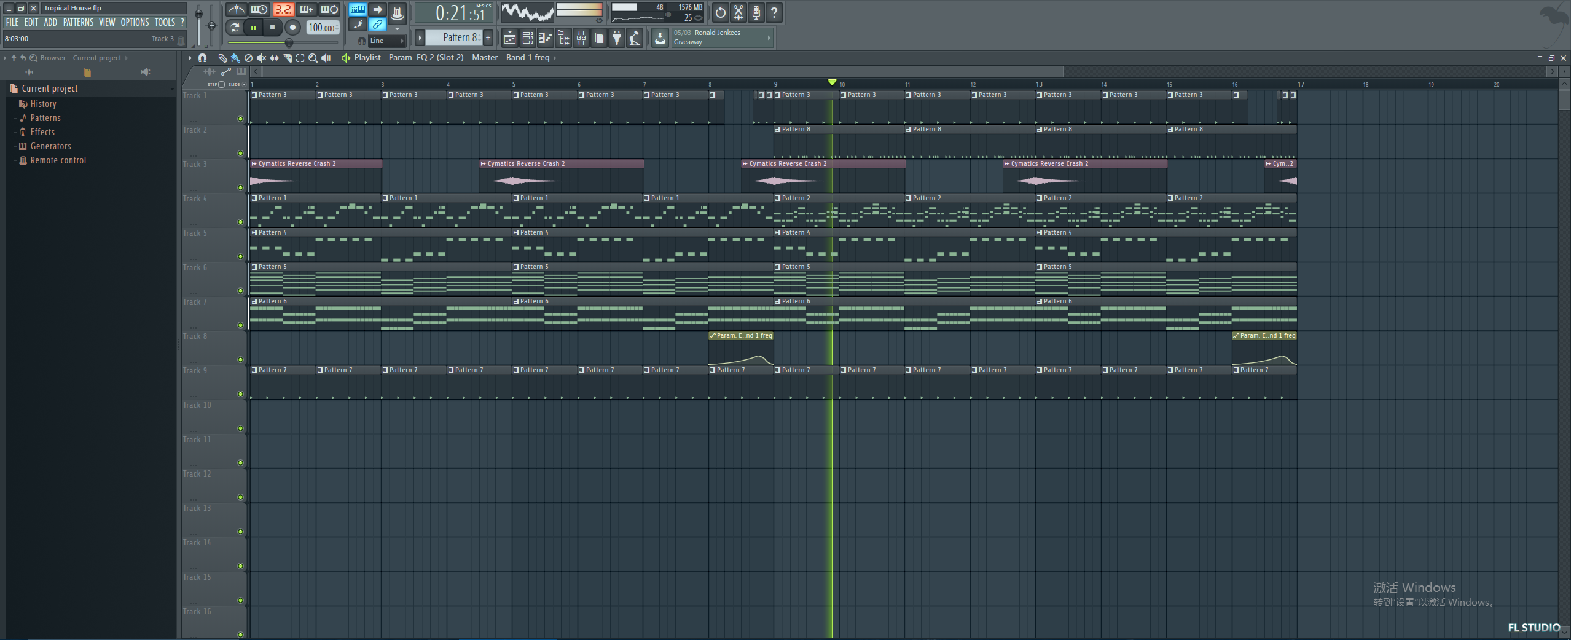Mute Track 8 with its green light
Screen dimensions: 1571x640
tap(240, 360)
